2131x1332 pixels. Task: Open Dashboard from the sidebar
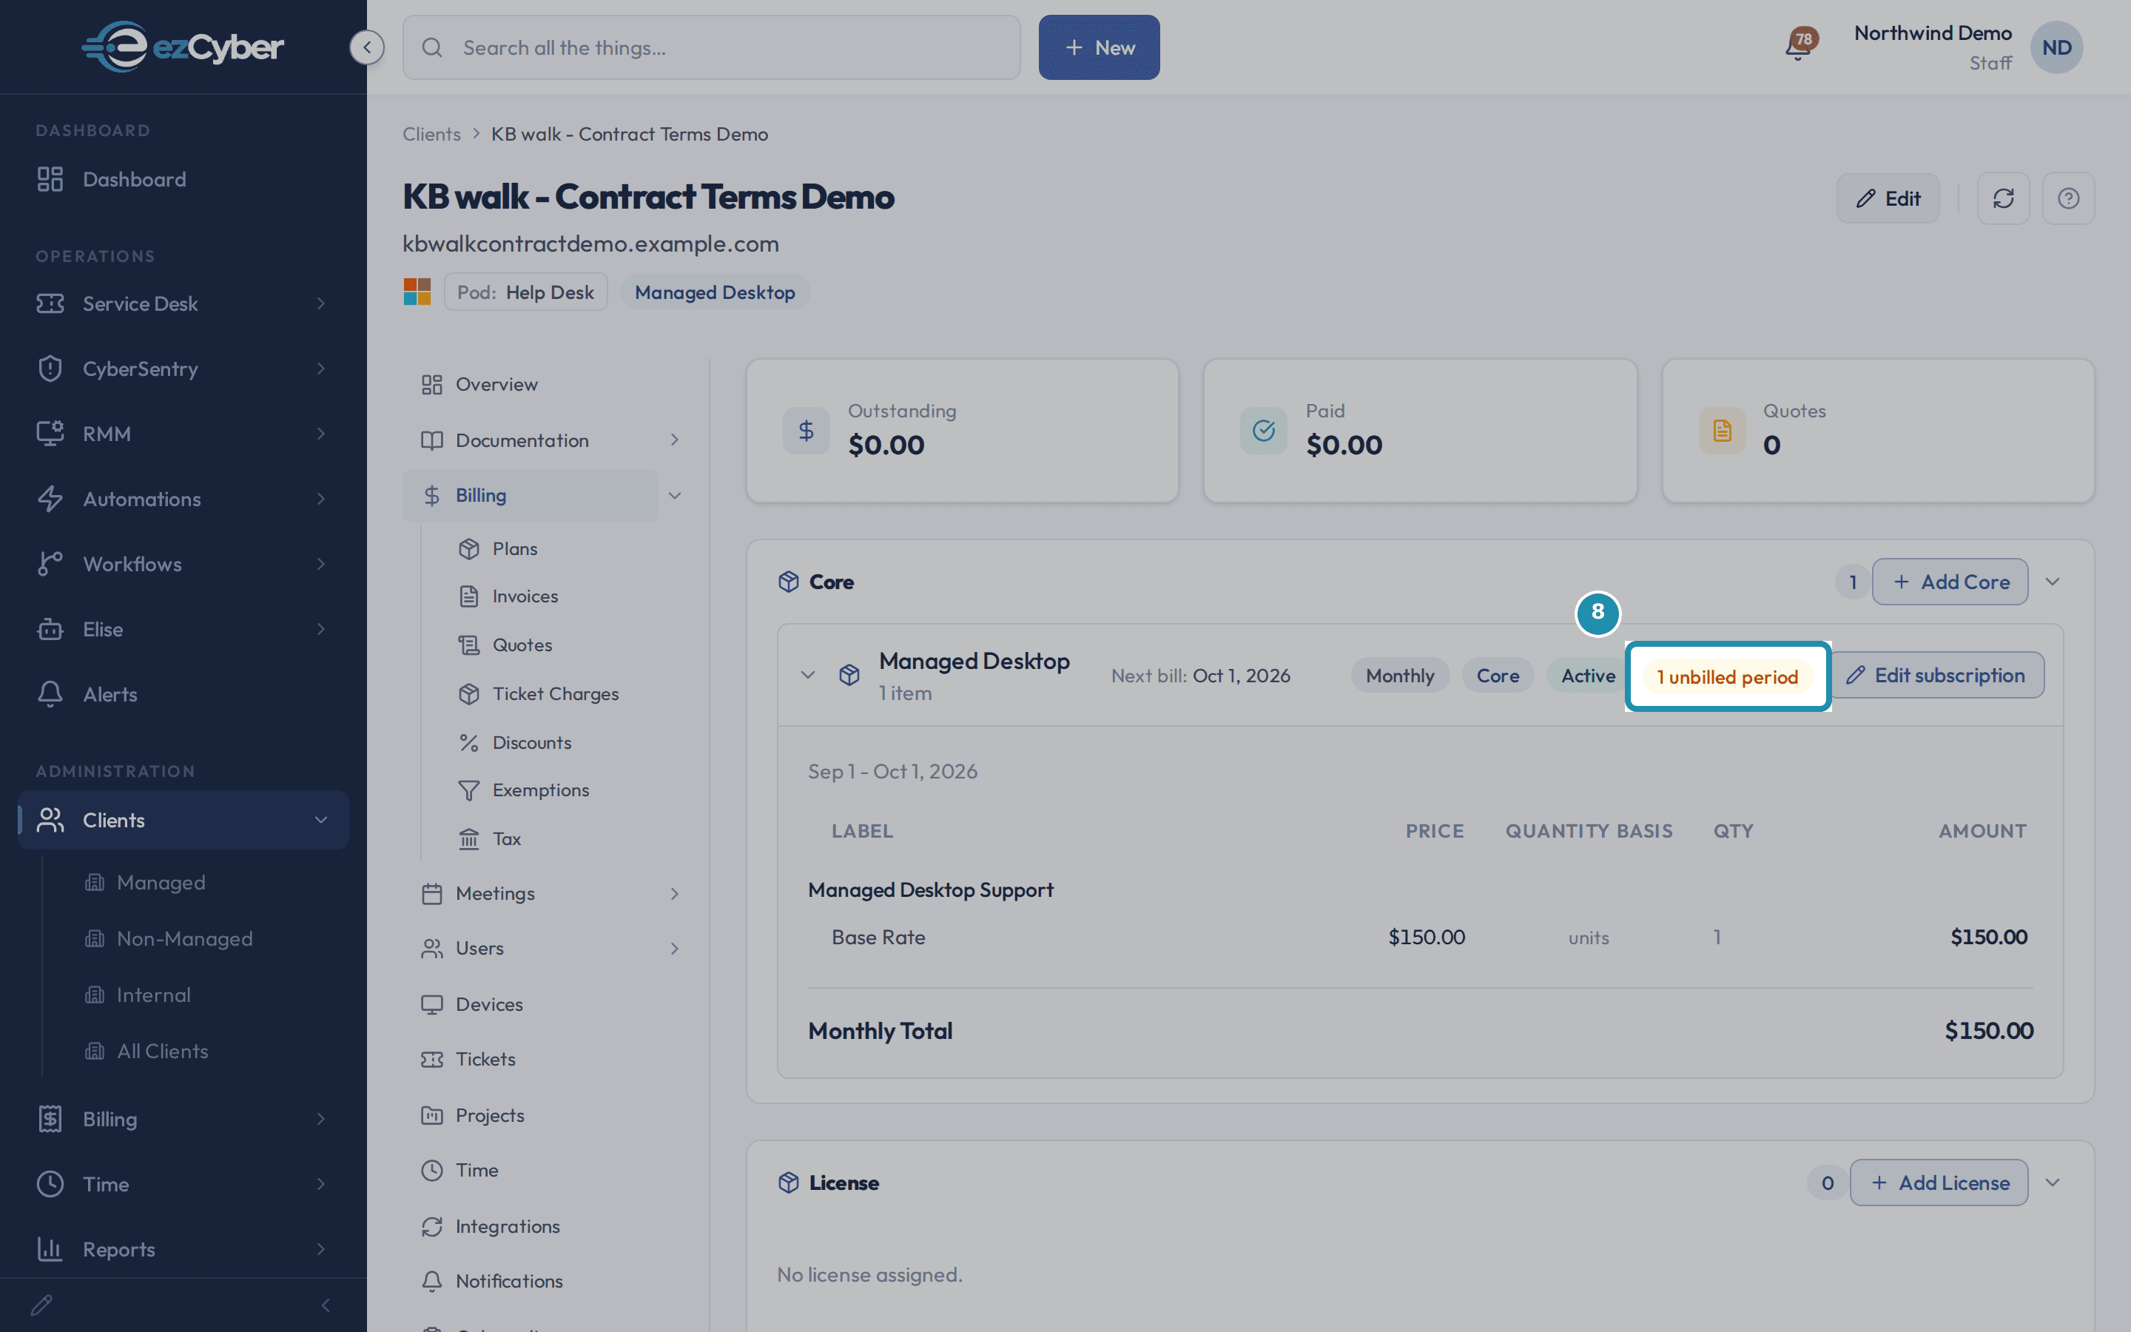pyautogui.click(x=184, y=180)
